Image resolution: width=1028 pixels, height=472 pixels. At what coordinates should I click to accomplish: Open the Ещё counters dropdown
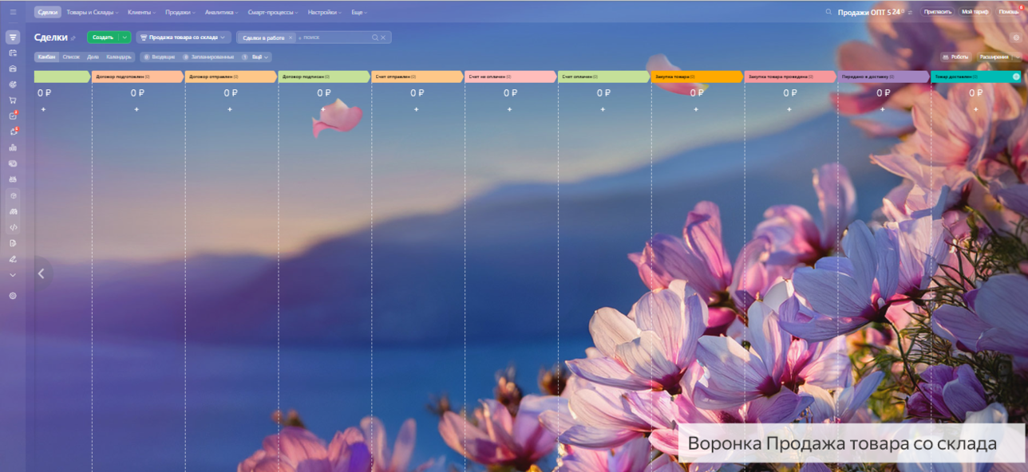259,57
